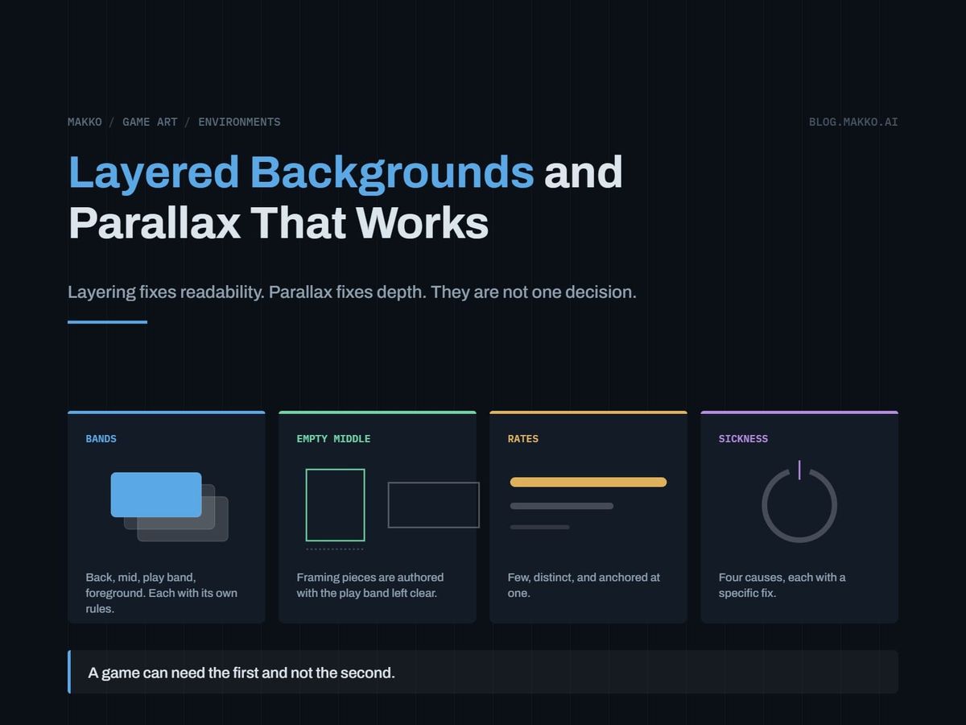Go to the ENVIRONMENTS breadcrumb

pyautogui.click(x=239, y=122)
